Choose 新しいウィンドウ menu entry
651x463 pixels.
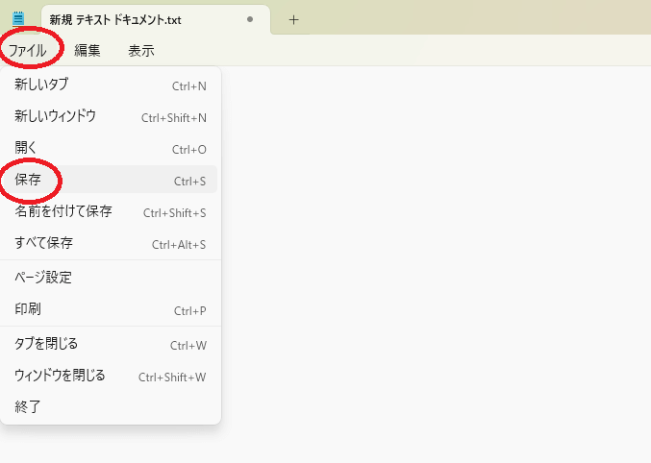pyautogui.click(x=111, y=116)
